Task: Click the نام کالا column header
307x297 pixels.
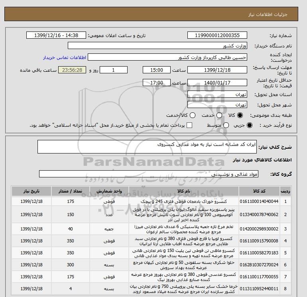Action: click(184, 191)
